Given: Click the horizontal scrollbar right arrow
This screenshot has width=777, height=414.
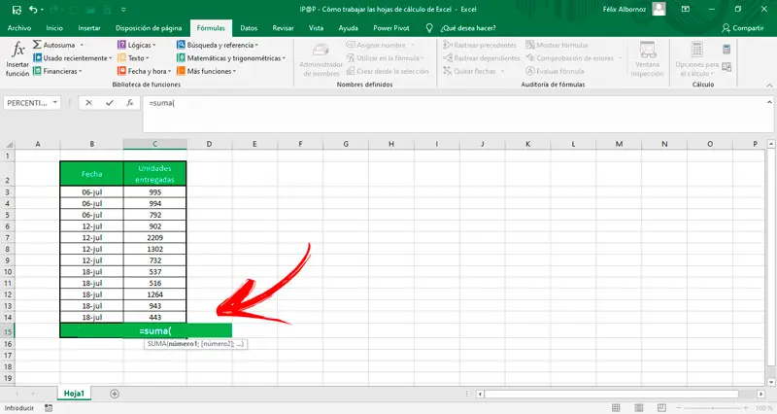Looking at the screenshot, I should pyautogui.click(x=760, y=394).
